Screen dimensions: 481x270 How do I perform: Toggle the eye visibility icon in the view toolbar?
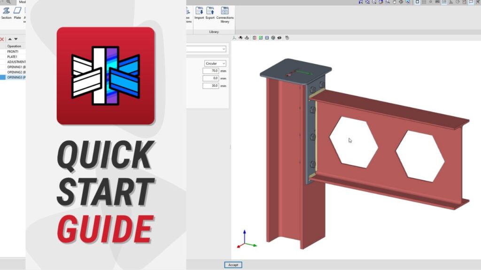pos(279,38)
